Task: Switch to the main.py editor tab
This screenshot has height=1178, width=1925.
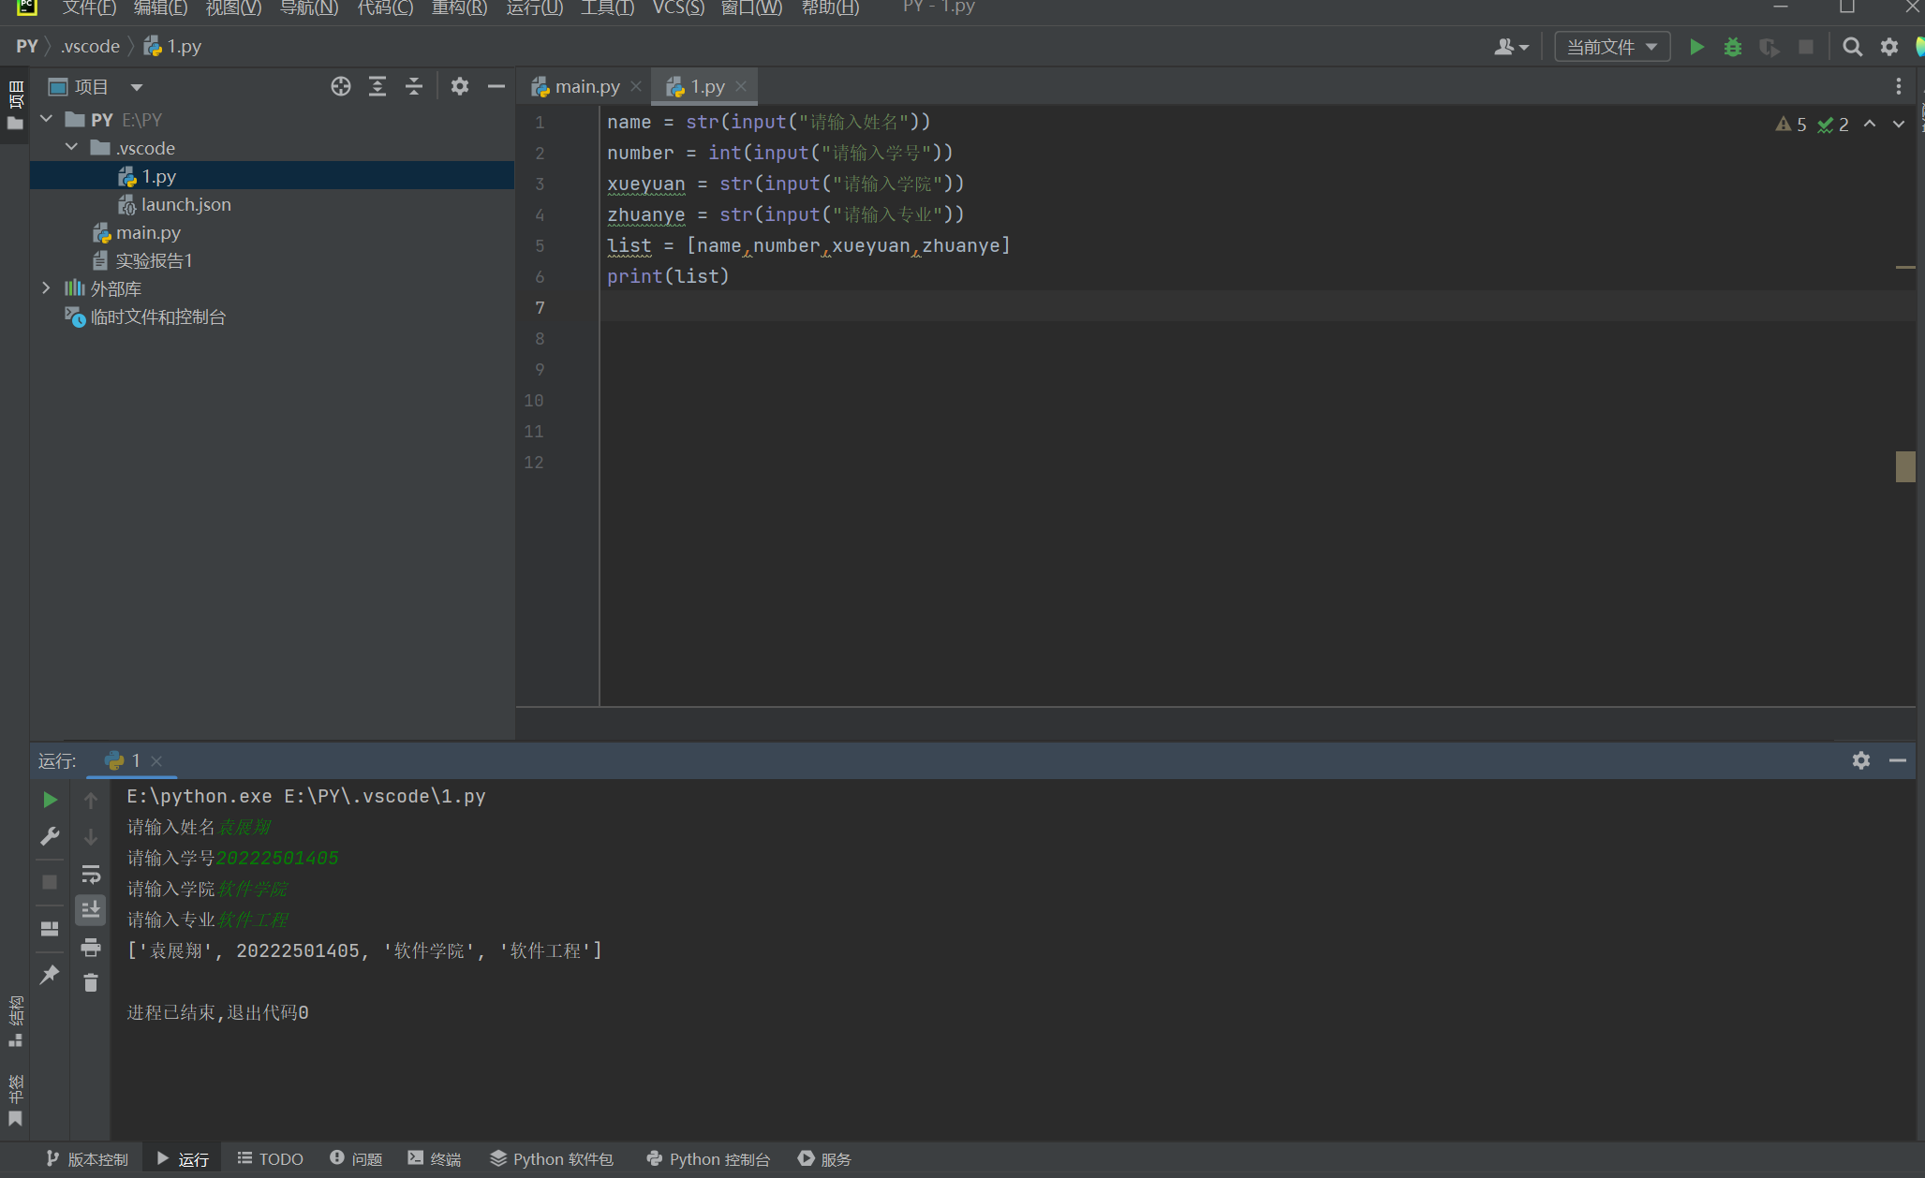Action: coord(586,86)
